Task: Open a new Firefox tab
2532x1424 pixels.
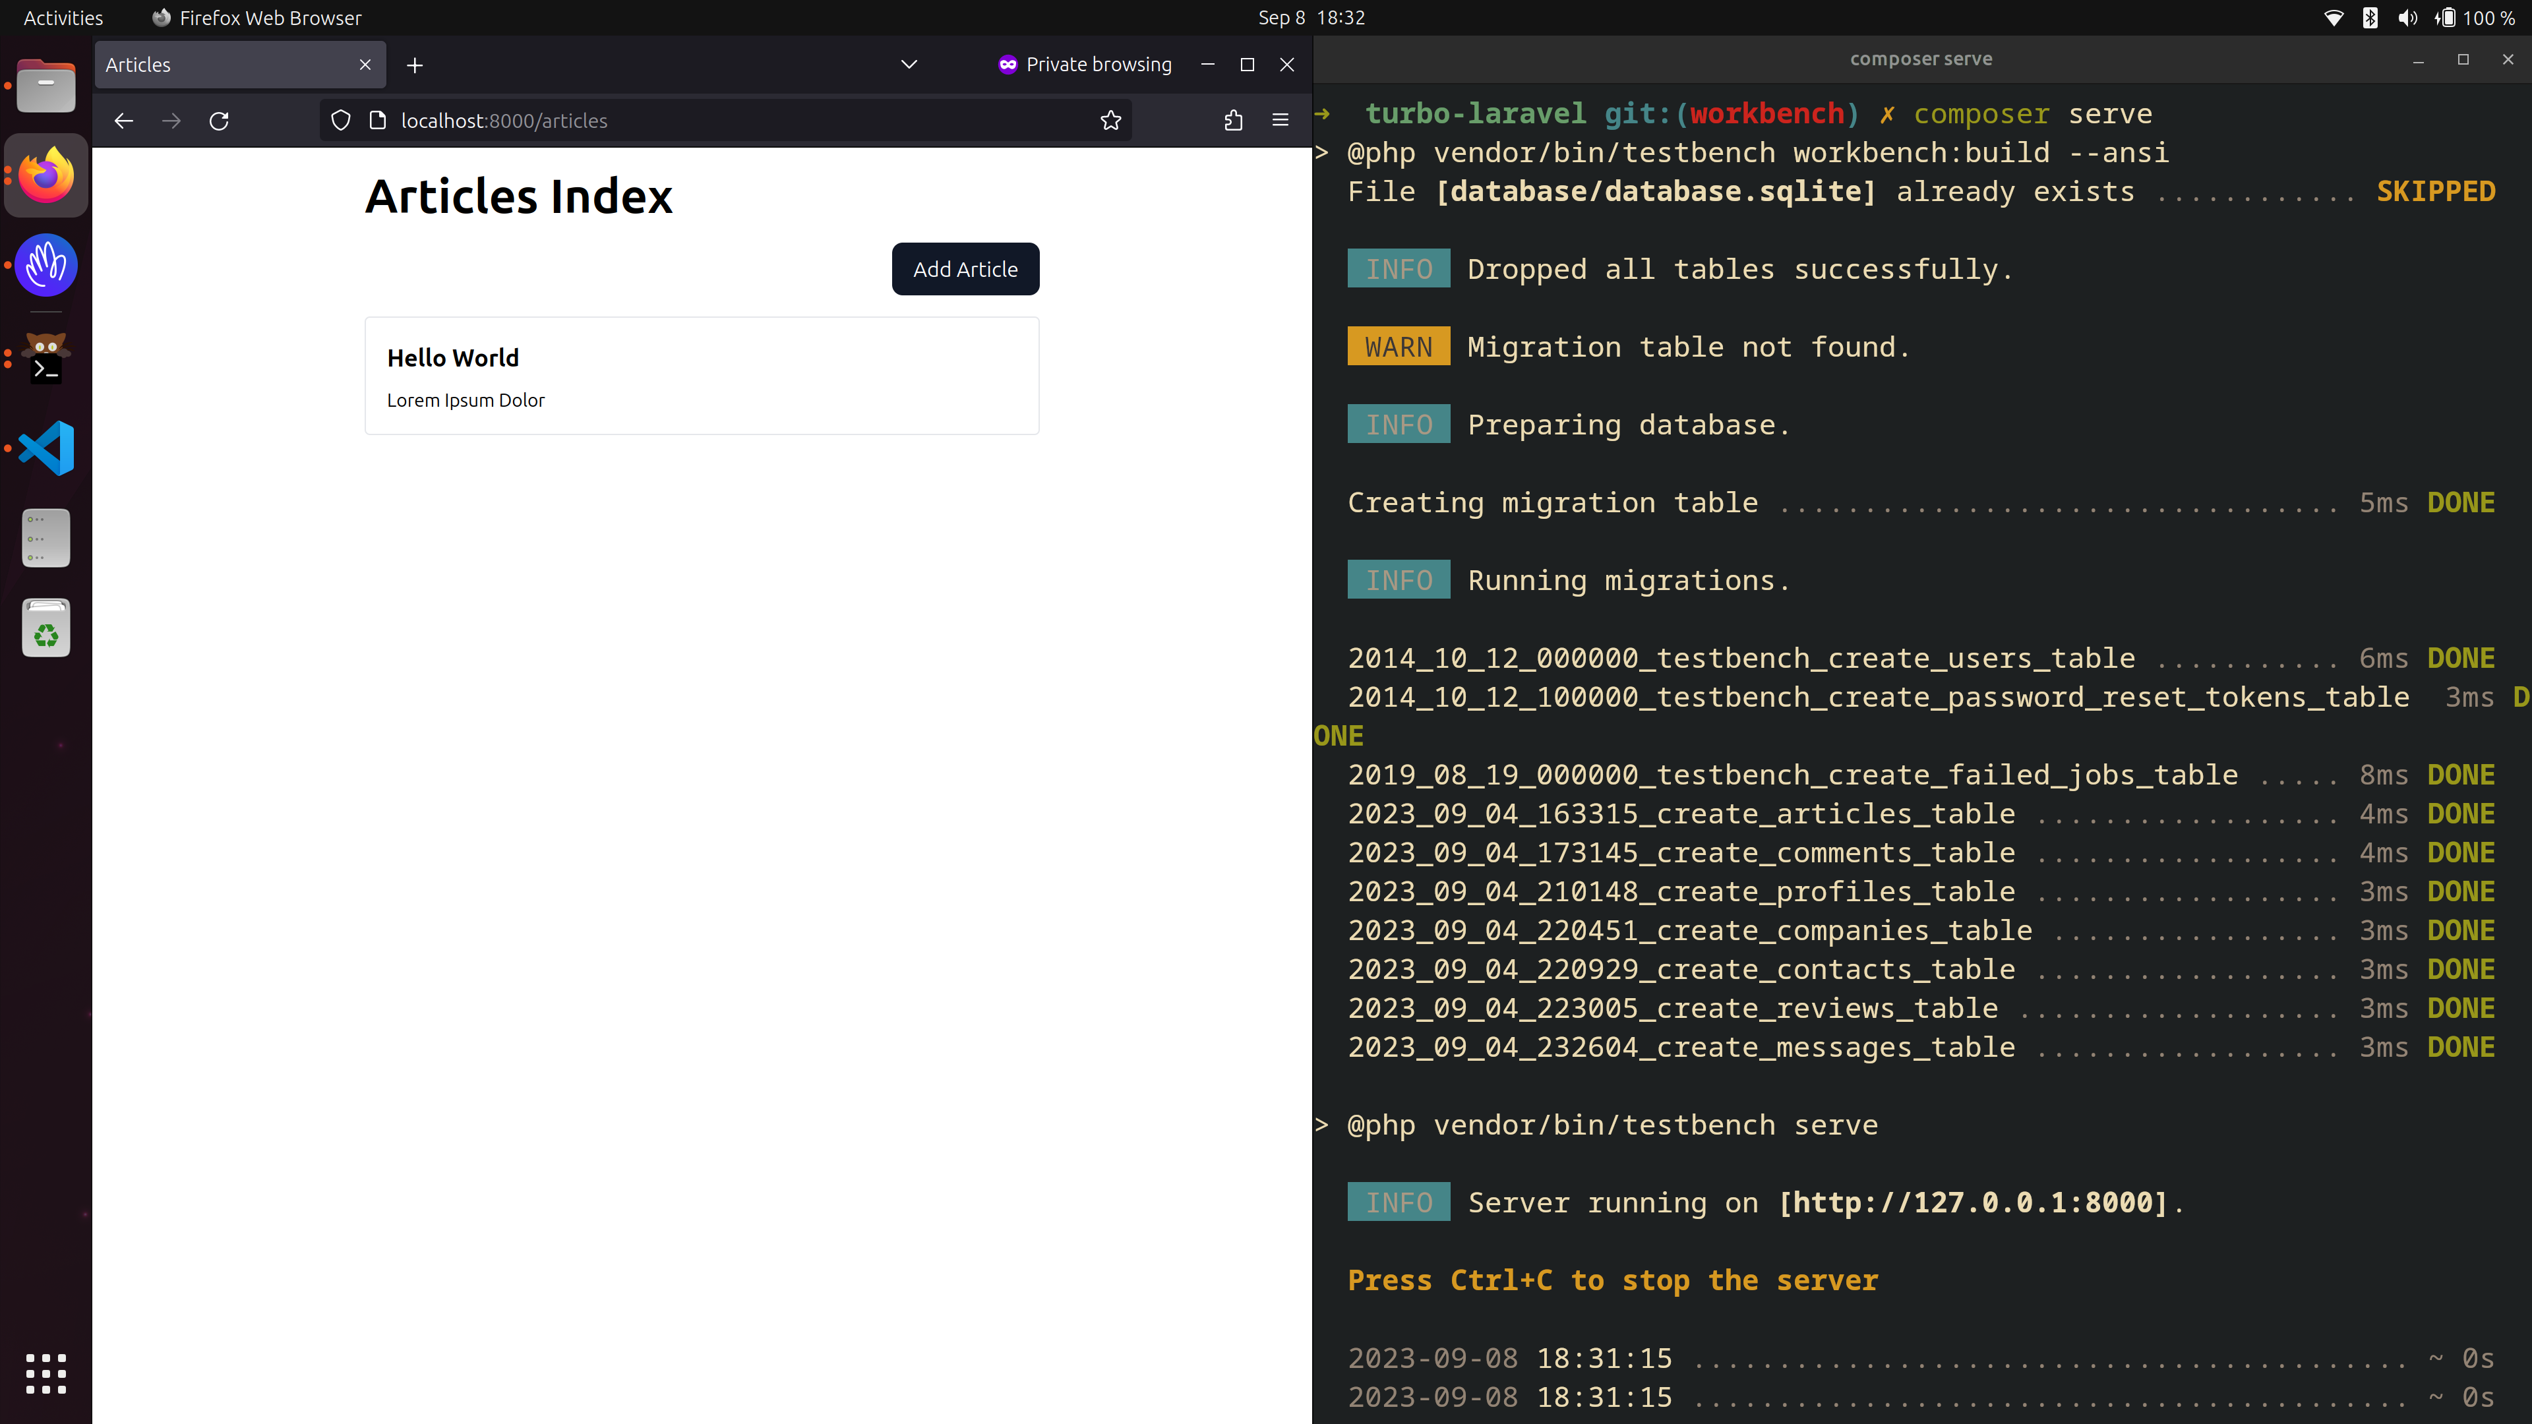Action: pyautogui.click(x=415, y=65)
